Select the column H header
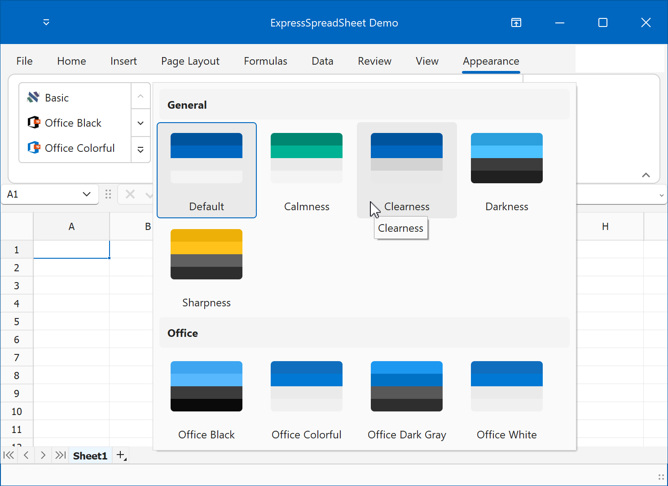Image resolution: width=668 pixels, height=486 pixels. pos(605,227)
